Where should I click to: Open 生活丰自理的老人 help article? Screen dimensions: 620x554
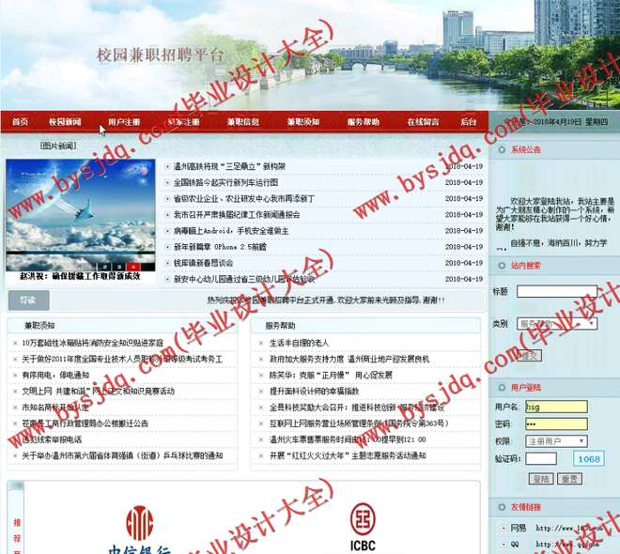point(299,343)
